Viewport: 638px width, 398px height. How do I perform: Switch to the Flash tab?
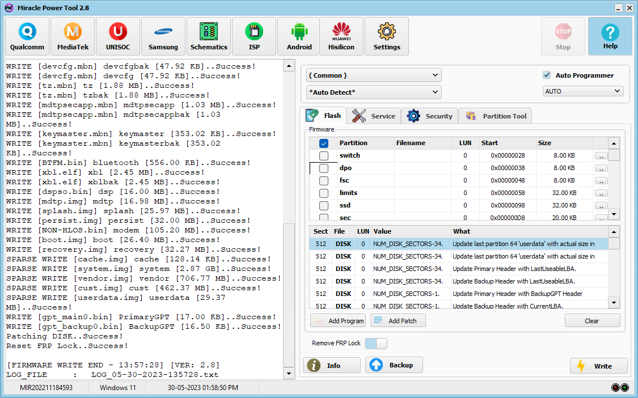pos(324,116)
